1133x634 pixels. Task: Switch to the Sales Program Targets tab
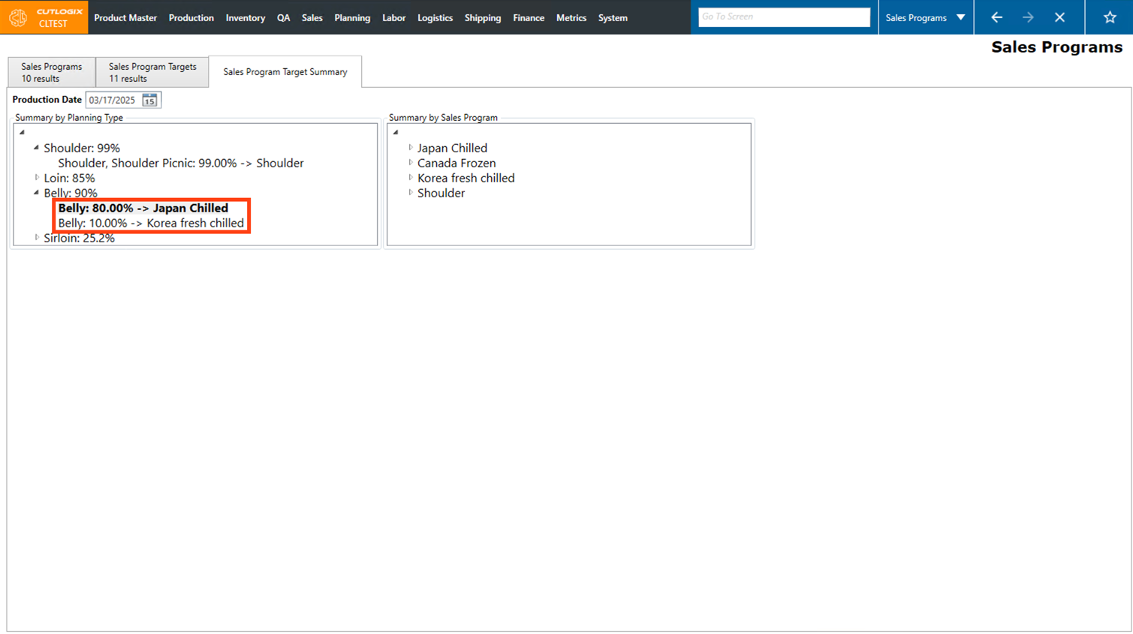pyautogui.click(x=152, y=72)
